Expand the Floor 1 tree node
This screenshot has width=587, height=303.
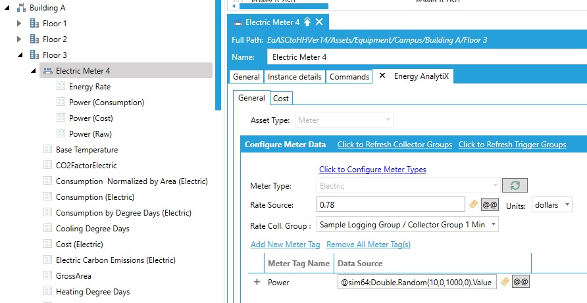pos(19,24)
